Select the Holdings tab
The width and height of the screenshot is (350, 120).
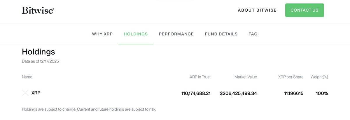pyautogui.click(x=136, y=34)
